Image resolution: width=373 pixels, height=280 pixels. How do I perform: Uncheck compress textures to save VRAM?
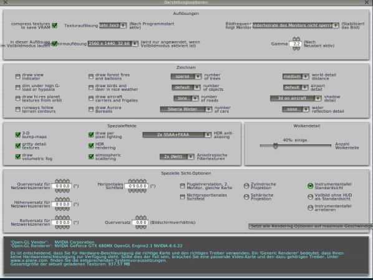54,26
